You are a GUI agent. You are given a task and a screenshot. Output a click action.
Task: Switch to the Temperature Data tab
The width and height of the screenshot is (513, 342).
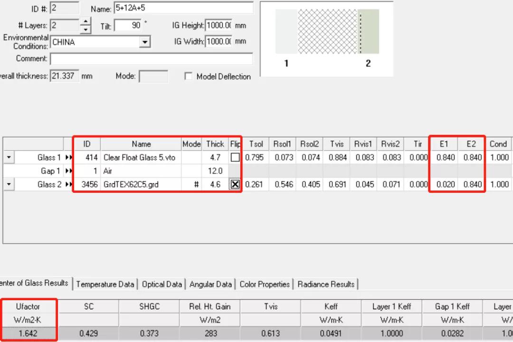(x=105, y=285)
